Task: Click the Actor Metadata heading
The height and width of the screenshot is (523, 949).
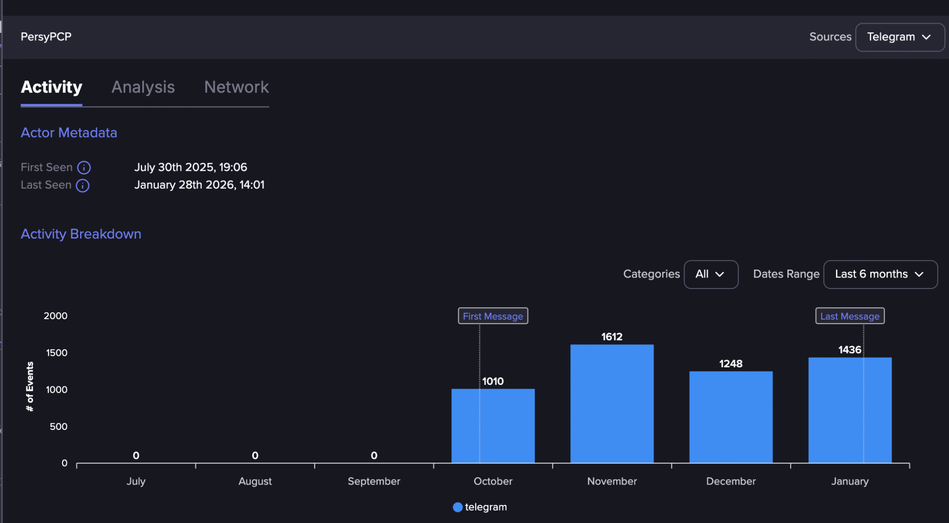Action: pos(69,133)
